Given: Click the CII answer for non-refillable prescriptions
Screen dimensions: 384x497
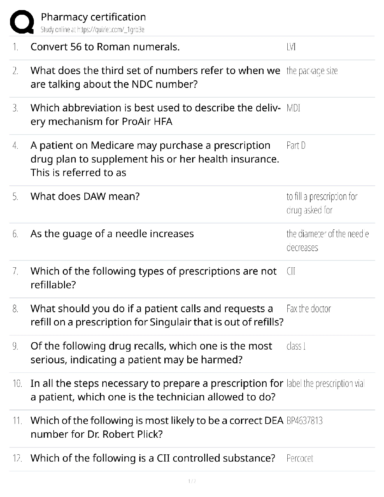Looking at the screenshot, I should (x=291, y=271).
